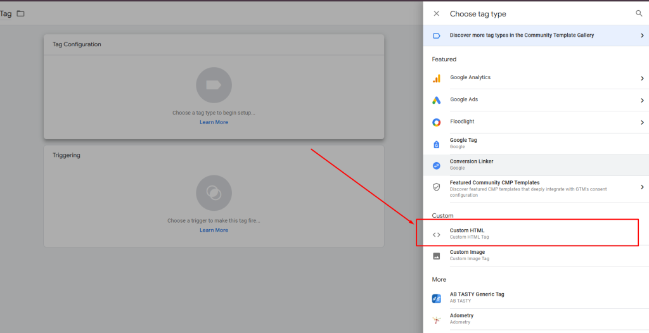Click 'Choose a trigger to make this tag fire' text
Viewport: 649px width, 333px height.
pyautogui.click(x=214, y=220)
